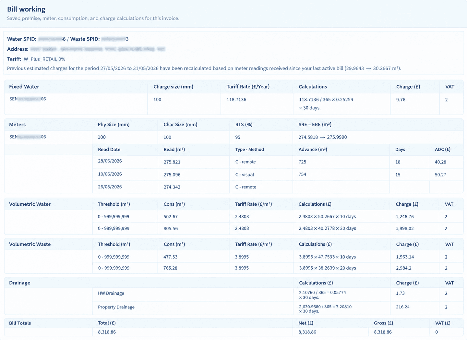Select the fixed water charge "9.76"
The height and width of the screenshot is (340, 467).
click(401, 100)
